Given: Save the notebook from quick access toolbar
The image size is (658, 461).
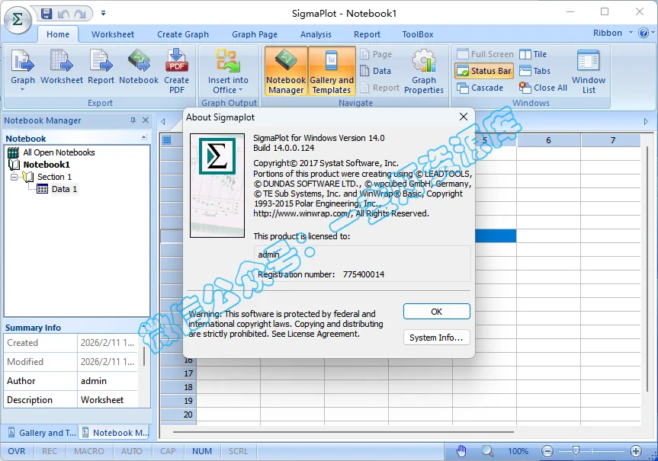Looking at the screenshot, I should click(47, 14).
